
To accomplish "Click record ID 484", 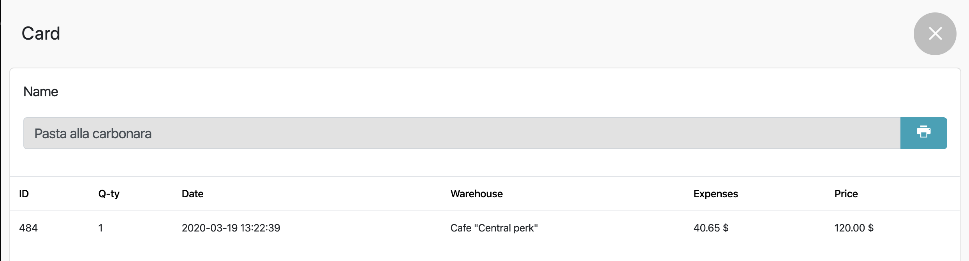I will [x=28, y=228].
